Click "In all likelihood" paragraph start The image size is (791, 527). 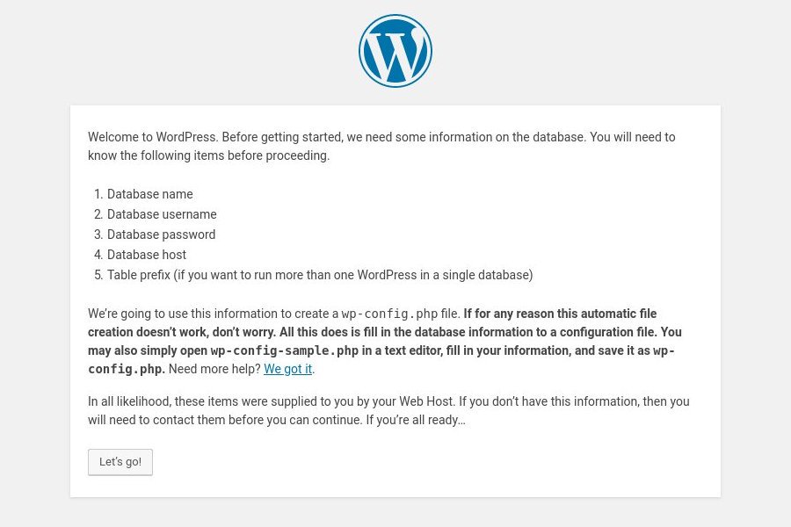129,401
